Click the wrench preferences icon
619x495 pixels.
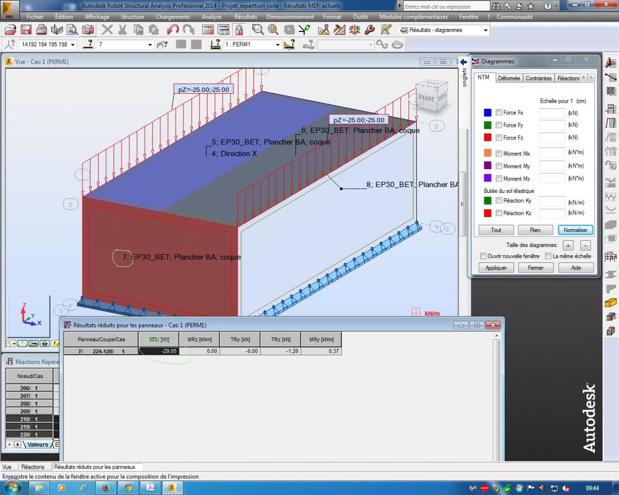pos(369,30)
